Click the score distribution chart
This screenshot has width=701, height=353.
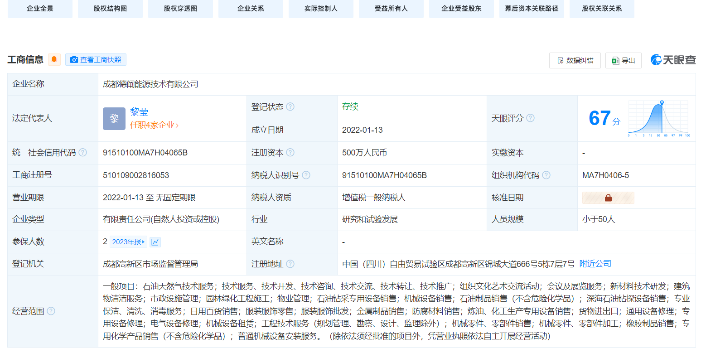tap(659, 119)
